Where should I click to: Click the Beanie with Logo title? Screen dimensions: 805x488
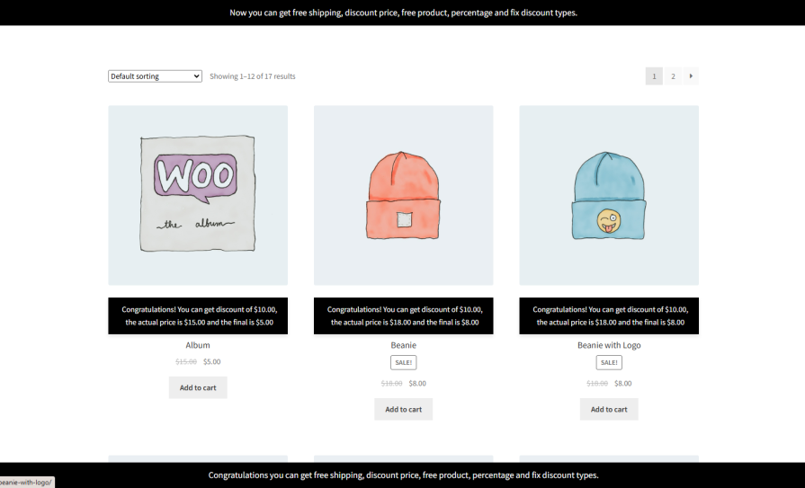point(609,345)
